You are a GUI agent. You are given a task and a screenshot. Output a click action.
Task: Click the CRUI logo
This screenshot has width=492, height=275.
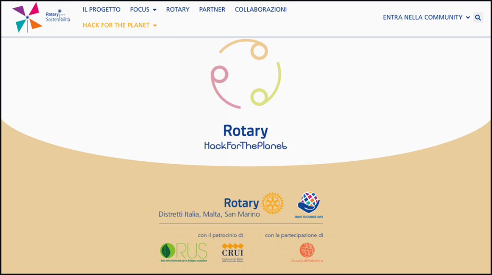coord(232,252)
